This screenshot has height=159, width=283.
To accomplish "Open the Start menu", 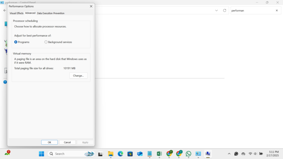I will click(41, 154).
